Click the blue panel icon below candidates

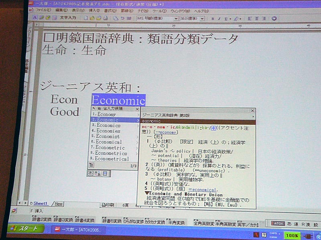[105, 174]
